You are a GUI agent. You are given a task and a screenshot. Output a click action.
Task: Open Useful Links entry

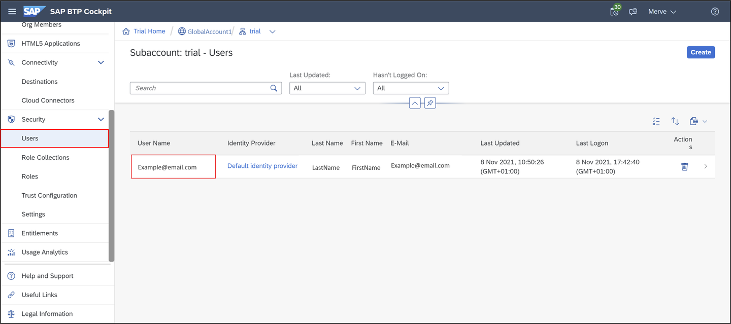tap(39, 295)
